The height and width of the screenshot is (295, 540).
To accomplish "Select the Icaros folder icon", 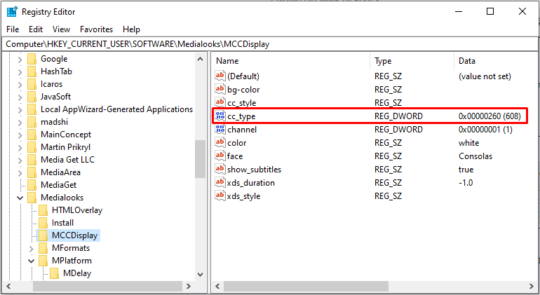I will [32, 84].
